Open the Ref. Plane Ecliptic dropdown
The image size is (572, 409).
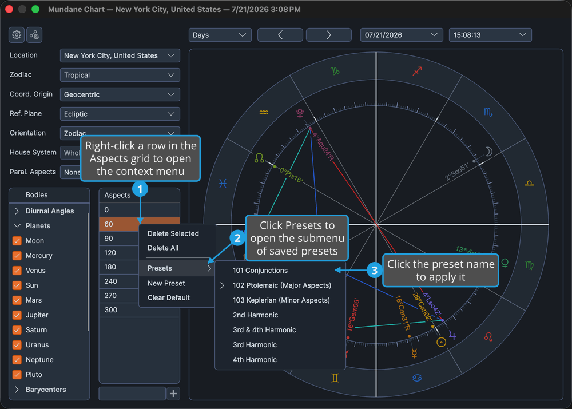click(120, 114)
